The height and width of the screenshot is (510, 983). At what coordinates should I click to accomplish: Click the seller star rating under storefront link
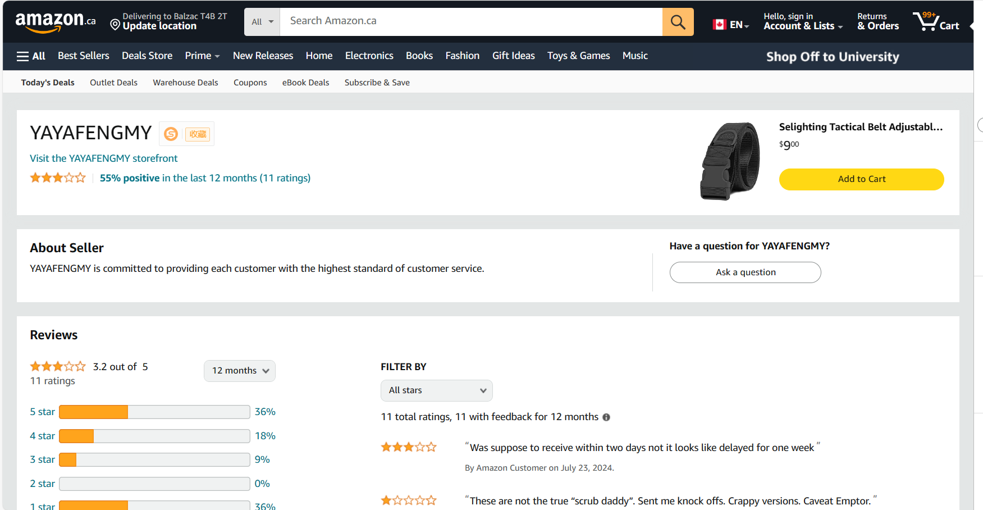[58, 178]
